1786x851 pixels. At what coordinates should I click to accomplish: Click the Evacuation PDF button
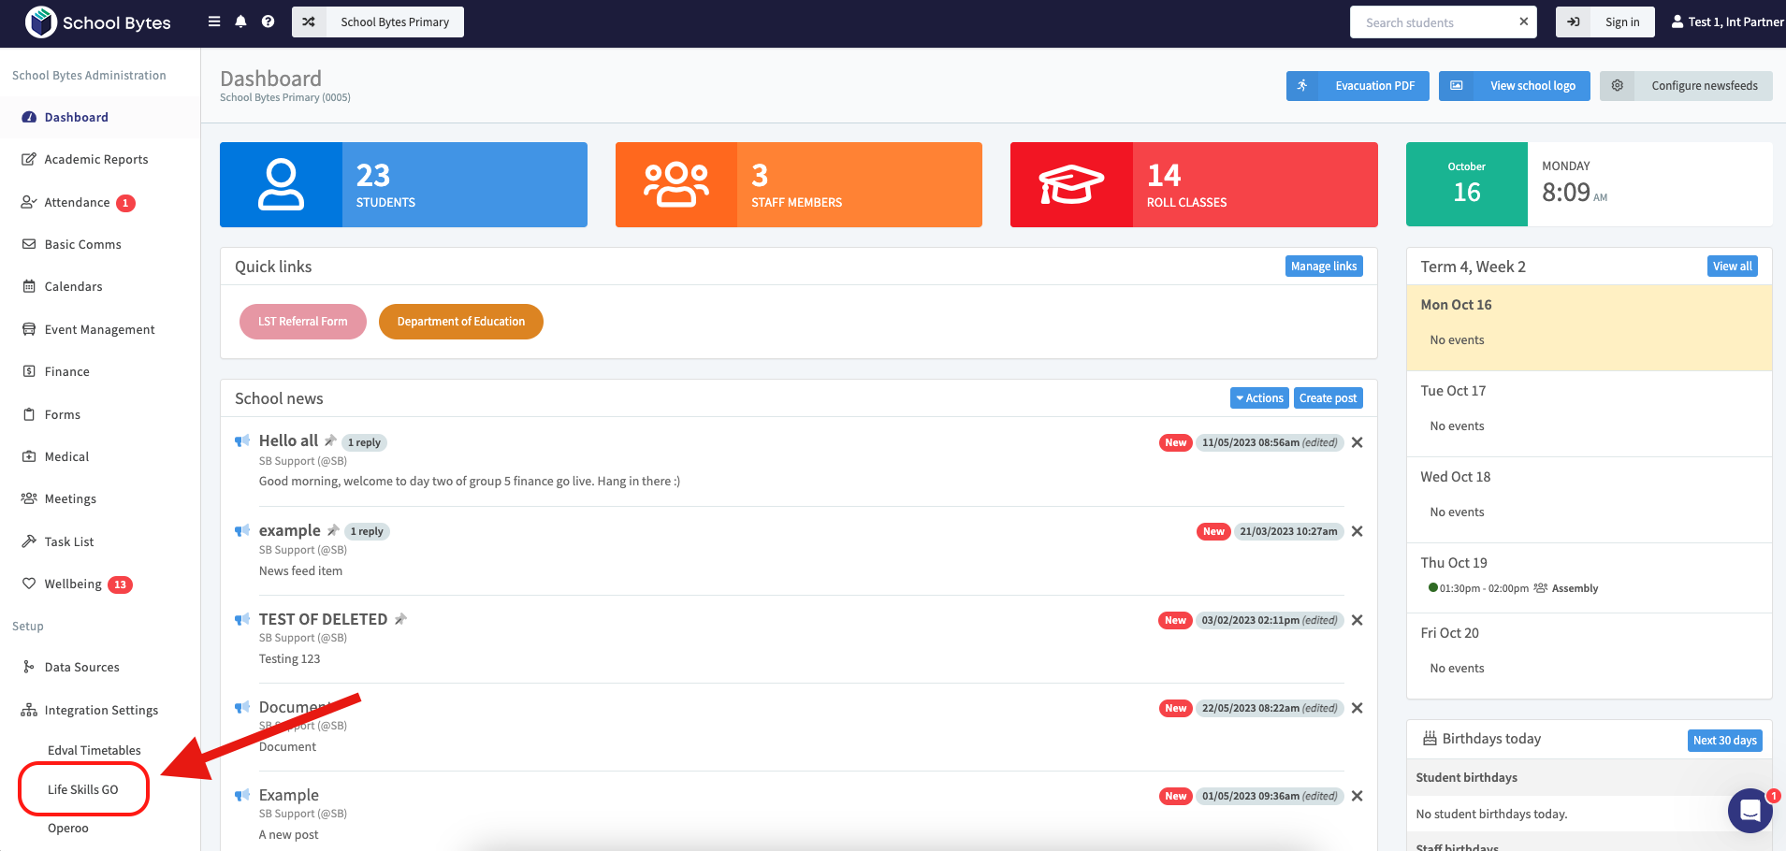pos(1358,86)
